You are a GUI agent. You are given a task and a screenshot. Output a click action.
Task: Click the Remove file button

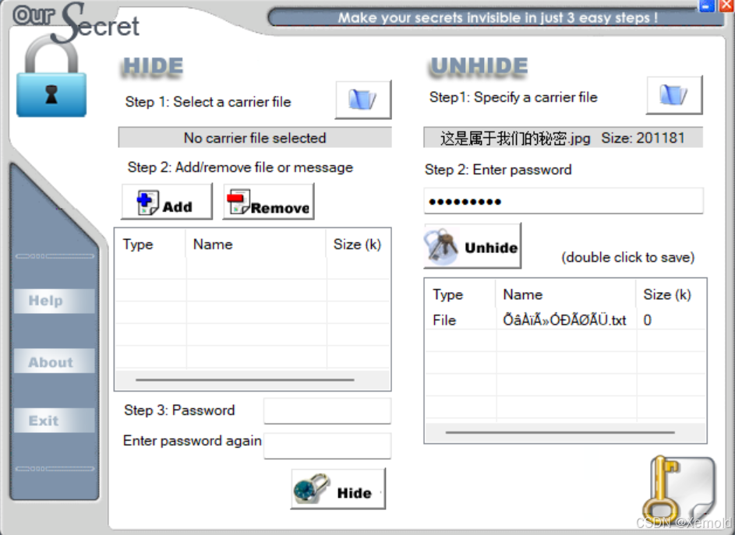tap(269, 202)
